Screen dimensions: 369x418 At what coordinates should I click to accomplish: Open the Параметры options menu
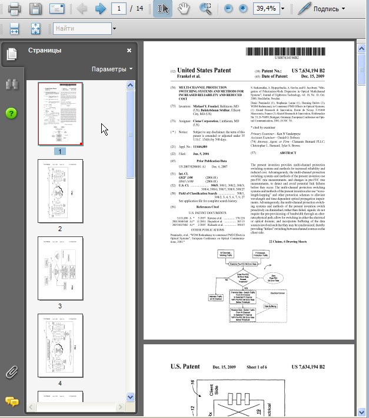(x=112, y=69)
